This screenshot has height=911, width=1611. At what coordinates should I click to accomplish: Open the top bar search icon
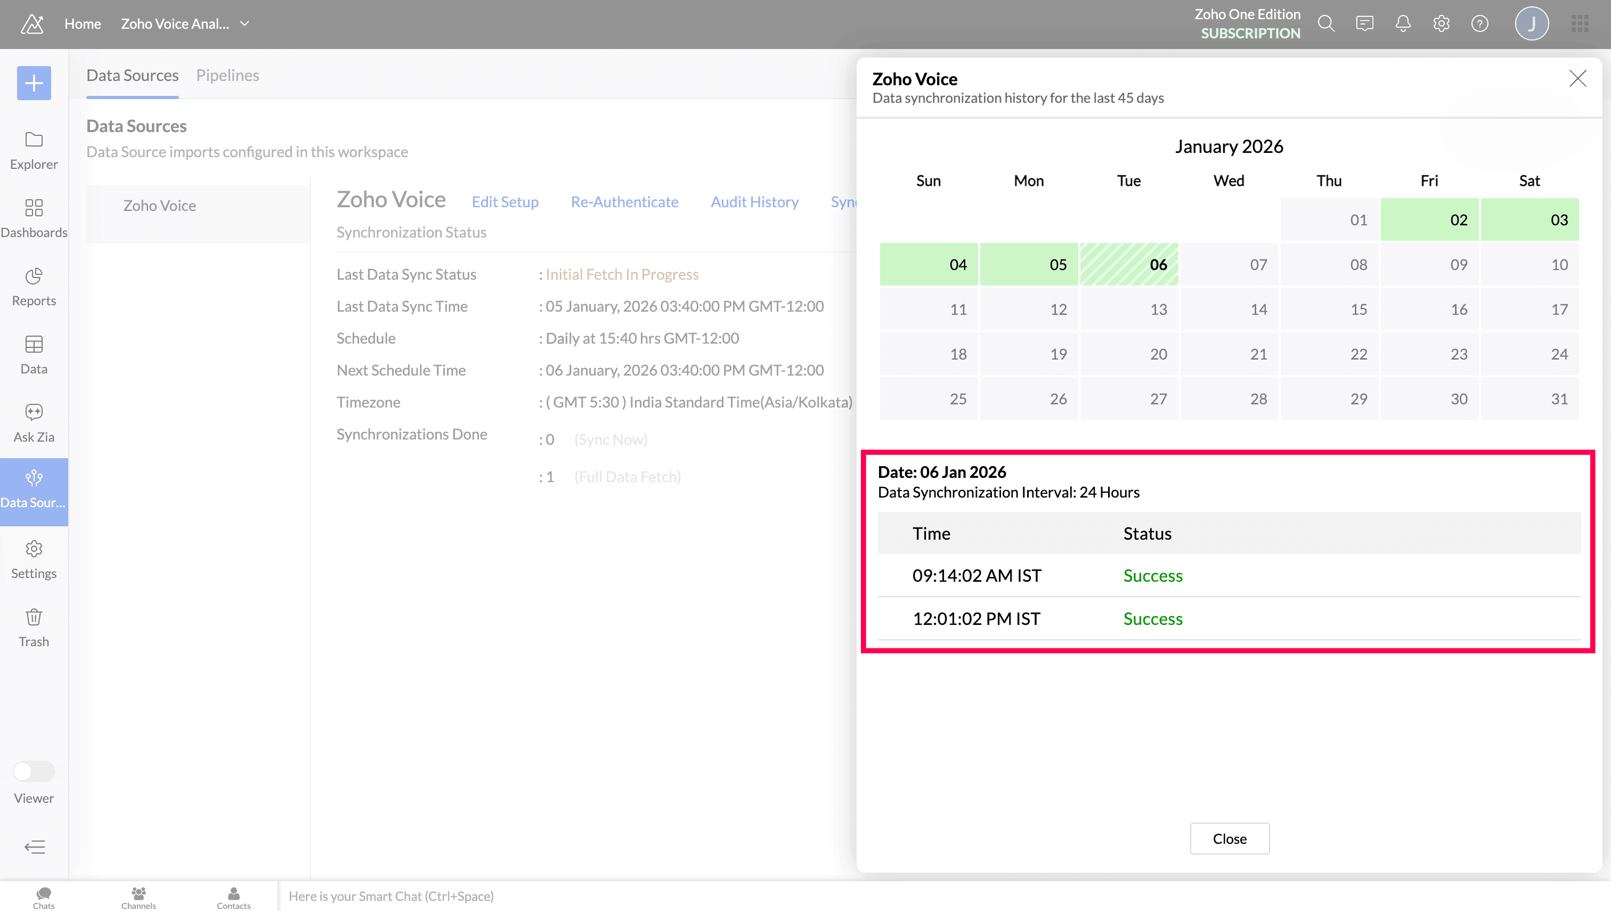tap(1325, 24)
